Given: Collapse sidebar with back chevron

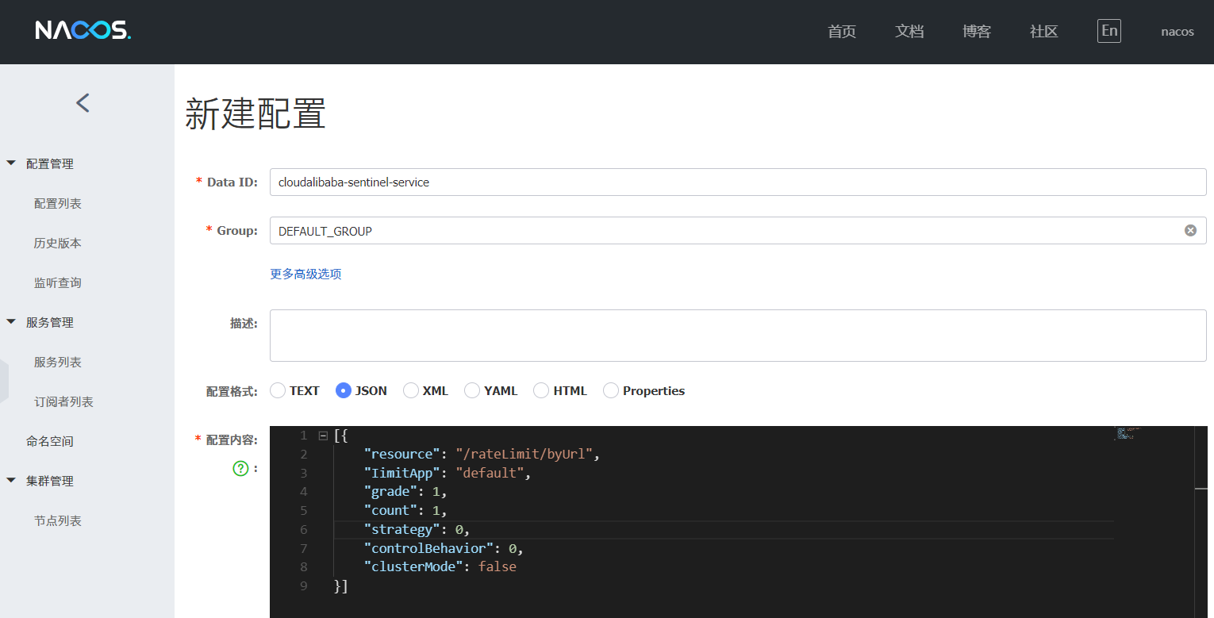Looking at the screenshot, I should pyautogui.click(x=83, y=102).
